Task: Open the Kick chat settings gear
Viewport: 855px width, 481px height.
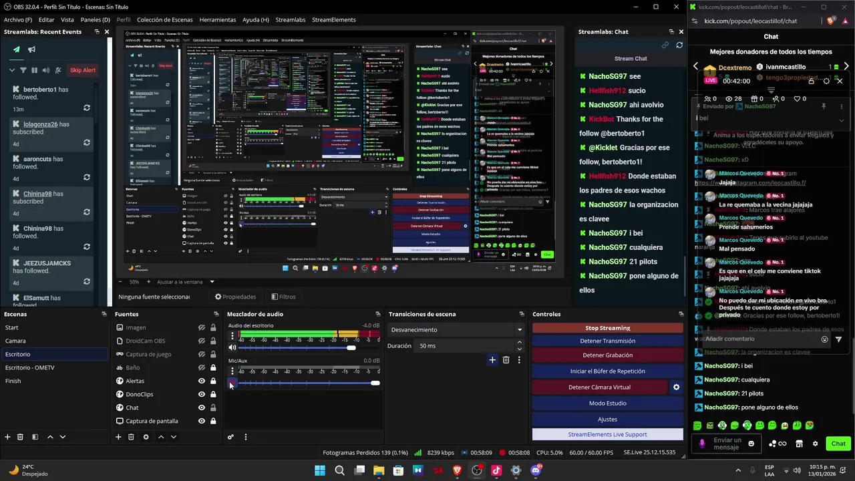Action: tap(815, 444)
